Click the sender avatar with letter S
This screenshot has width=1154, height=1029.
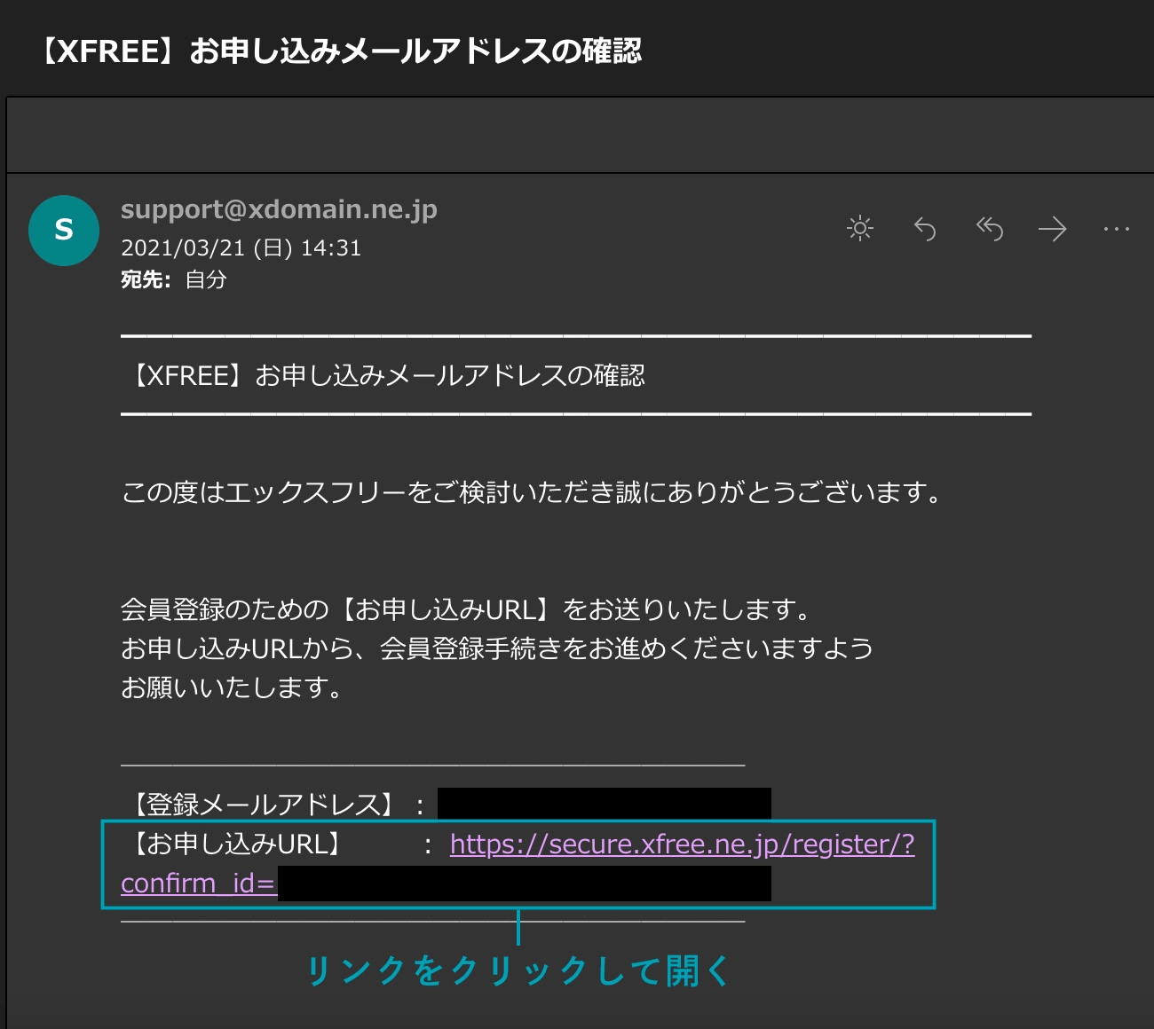pos(64,231)
